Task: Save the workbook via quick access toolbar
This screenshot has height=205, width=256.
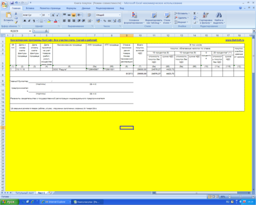Action: pos(12,3)
